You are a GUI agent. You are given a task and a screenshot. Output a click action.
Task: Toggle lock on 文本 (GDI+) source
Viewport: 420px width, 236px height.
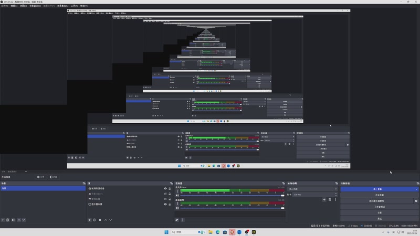[170, 194]
